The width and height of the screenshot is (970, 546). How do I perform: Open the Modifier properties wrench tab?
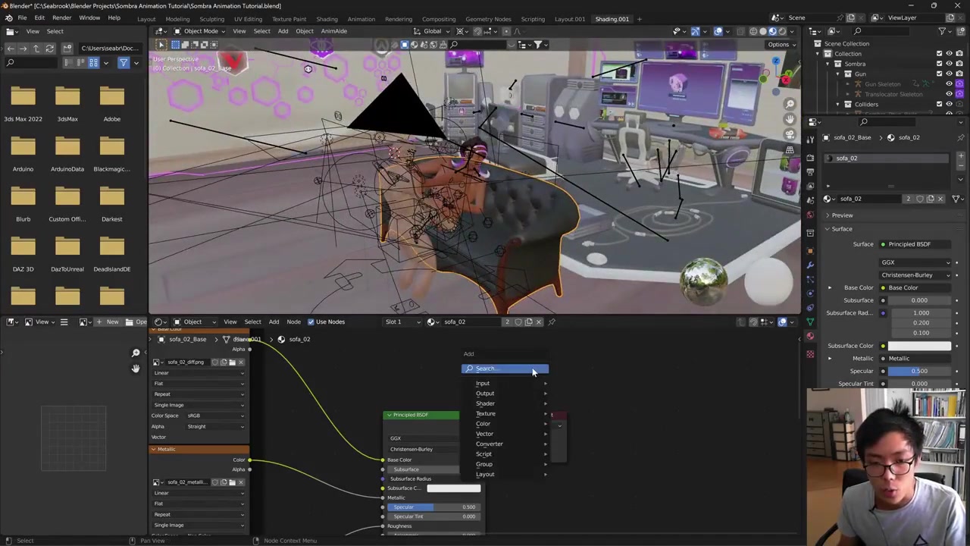point(810,265)
